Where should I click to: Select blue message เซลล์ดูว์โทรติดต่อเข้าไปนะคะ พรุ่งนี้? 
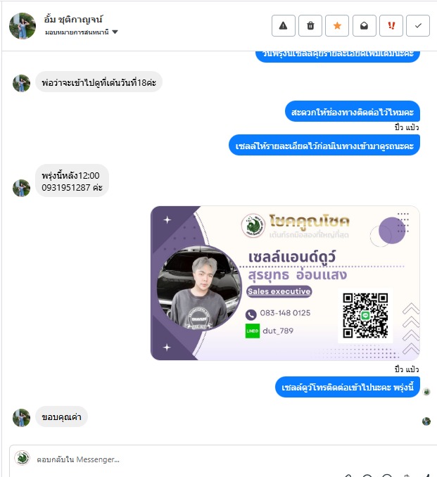coord(348,387)
